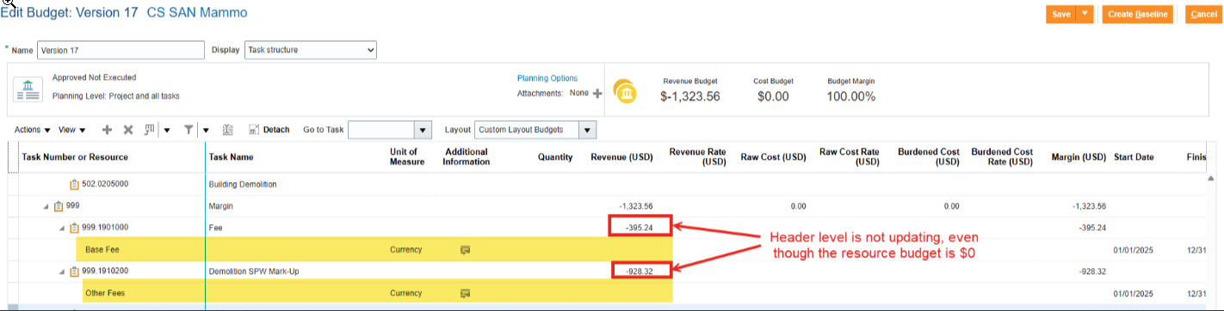Click the Margin (USD) column header
The height and width of the screenshot is (311, 1224).
(1079, 157)
